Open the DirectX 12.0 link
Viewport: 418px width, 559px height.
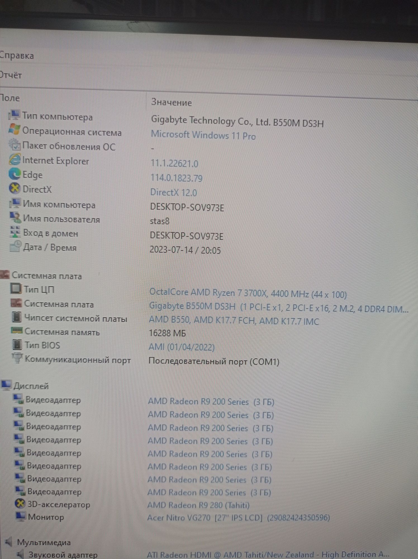click(174, 193)
